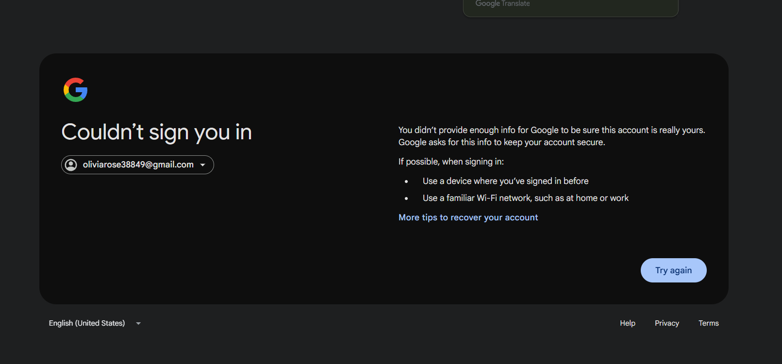Click the Google logo icon

tap(75, 90)
